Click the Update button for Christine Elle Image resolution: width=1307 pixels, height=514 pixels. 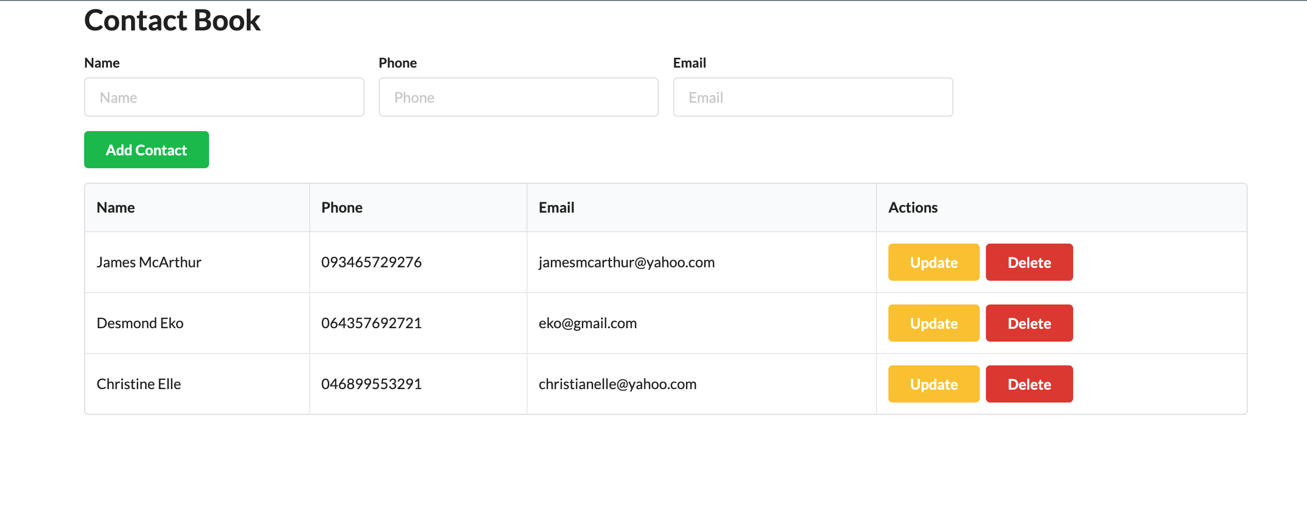coord(933,383)
